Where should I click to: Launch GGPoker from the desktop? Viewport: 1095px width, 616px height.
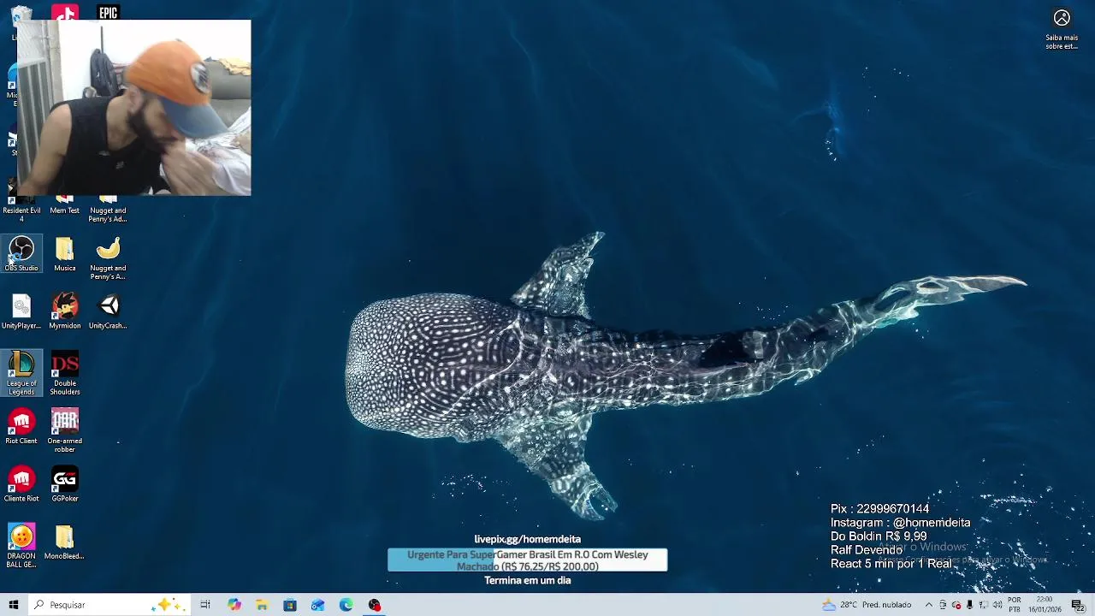[x=65, y=484]
